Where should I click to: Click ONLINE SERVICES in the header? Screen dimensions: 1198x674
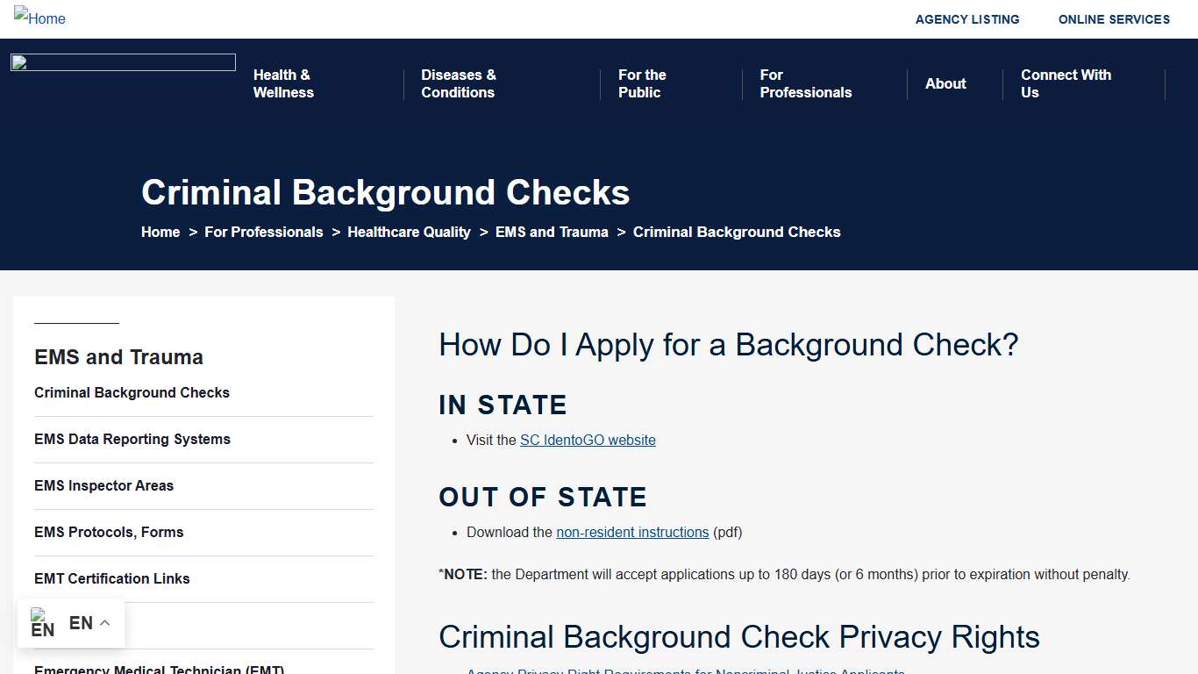(1114, 18)
